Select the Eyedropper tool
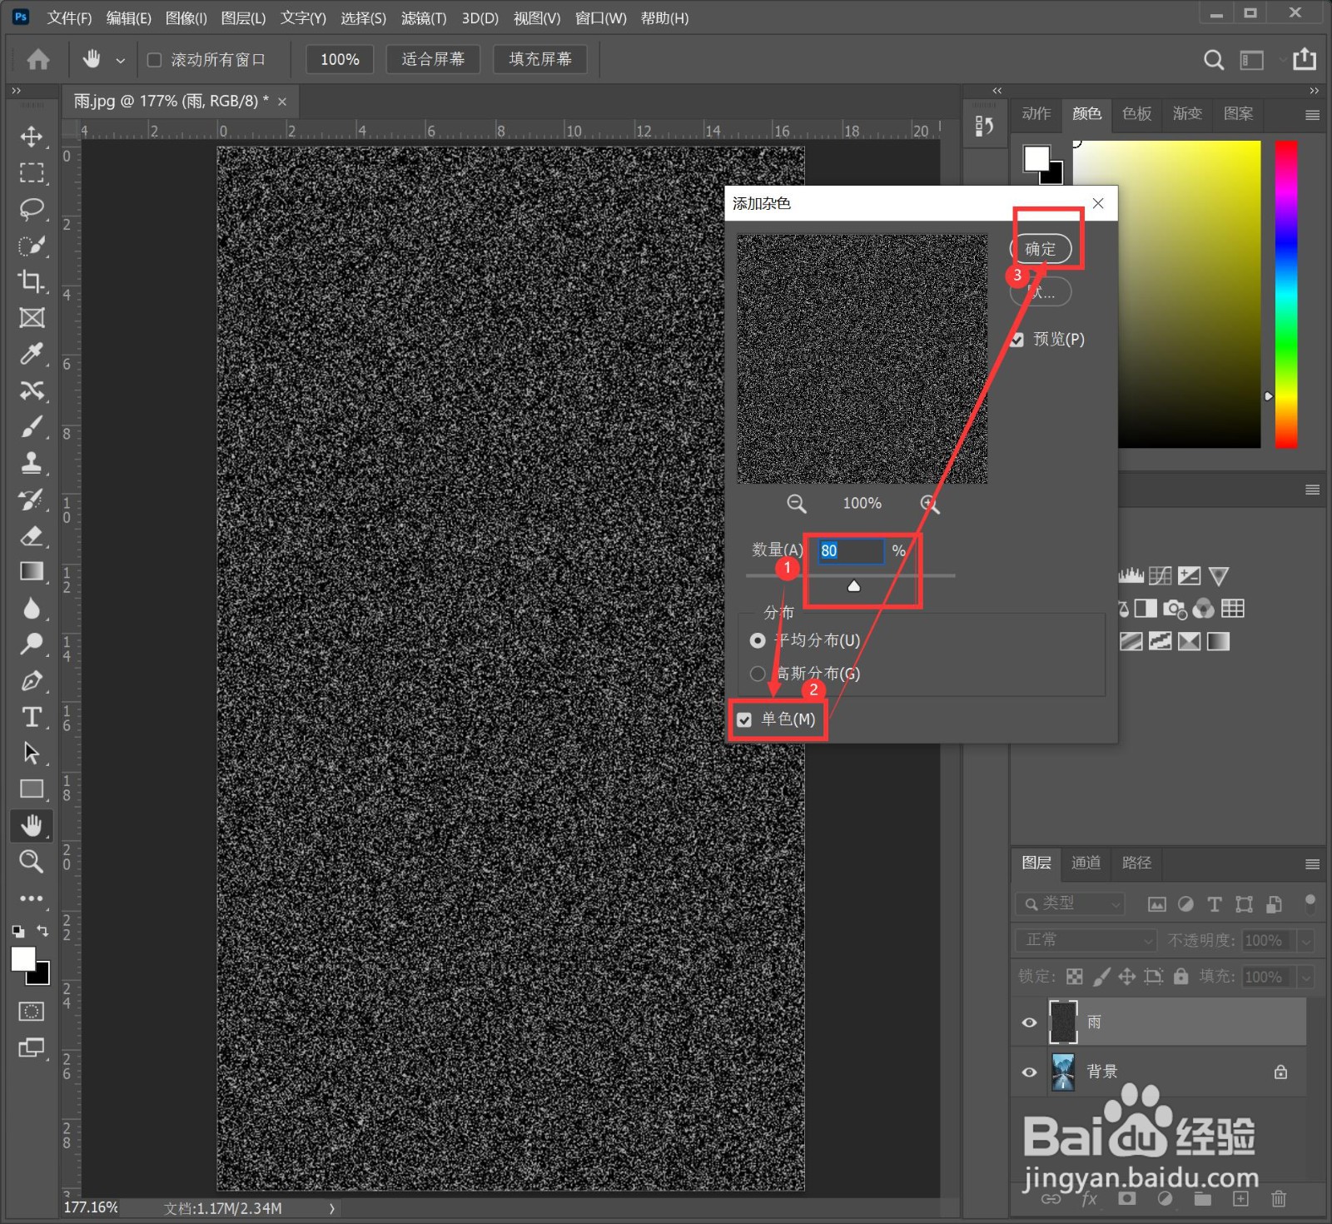The height and width of the screenshot is (1224, 1332). (32, 354)
